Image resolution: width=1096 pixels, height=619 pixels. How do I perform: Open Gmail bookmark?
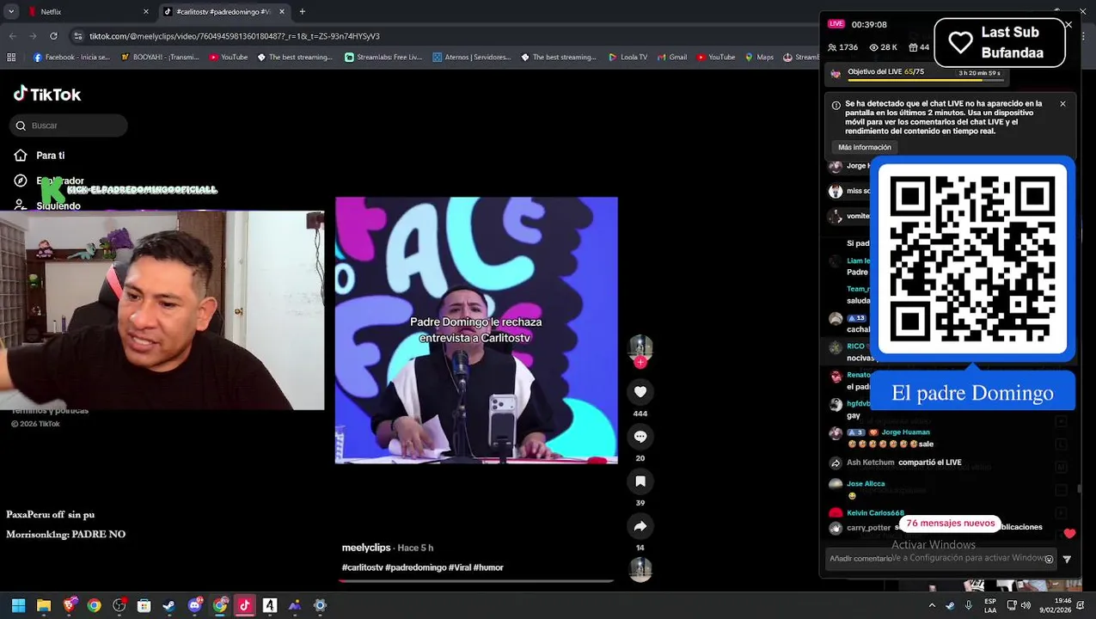point(672,57)
